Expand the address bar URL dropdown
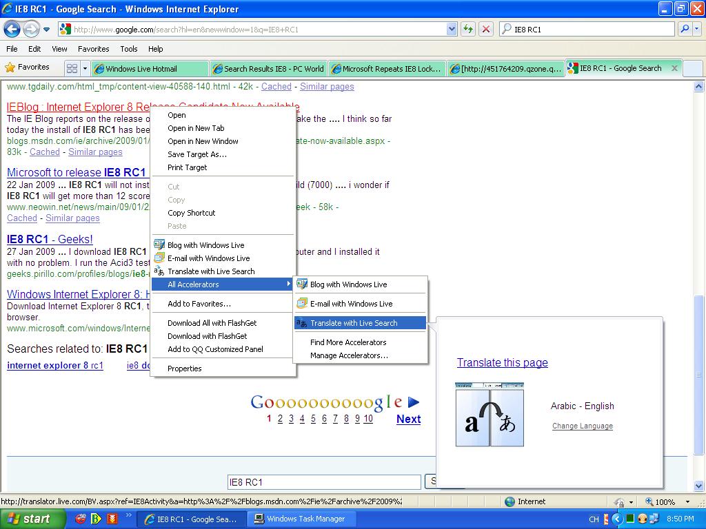 tap(452, 30)
